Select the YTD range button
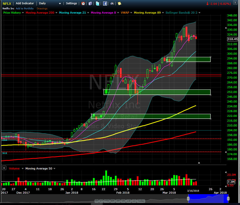Screen dimensions: 240x205 [107, 201]
